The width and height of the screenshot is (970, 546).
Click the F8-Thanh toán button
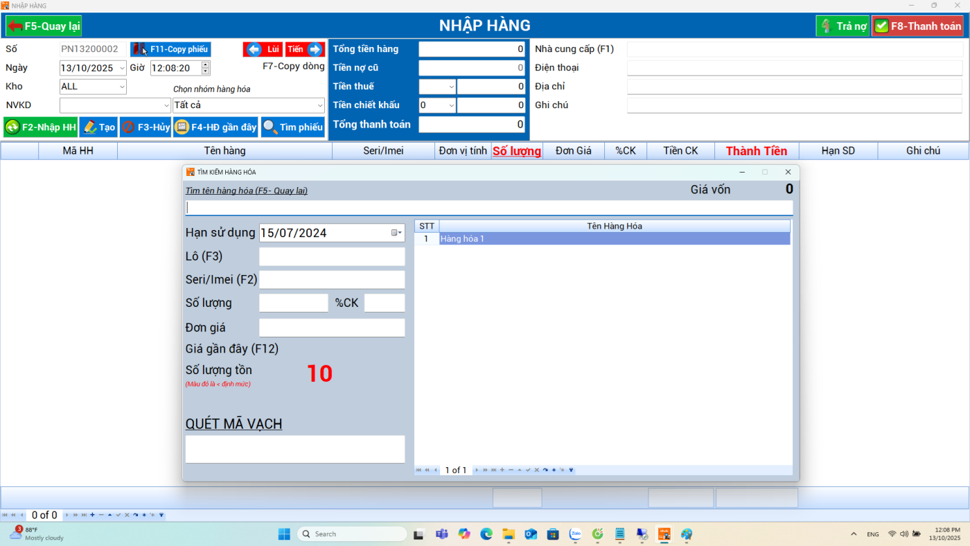pyautogui.click(x=917, y=26)
